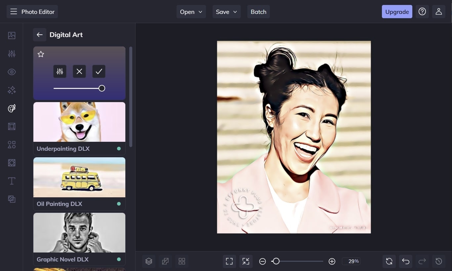The height and width of the screenshot is (271, 452).
Task: Click the Undo arrow button
Action: [x=406, y=261]
